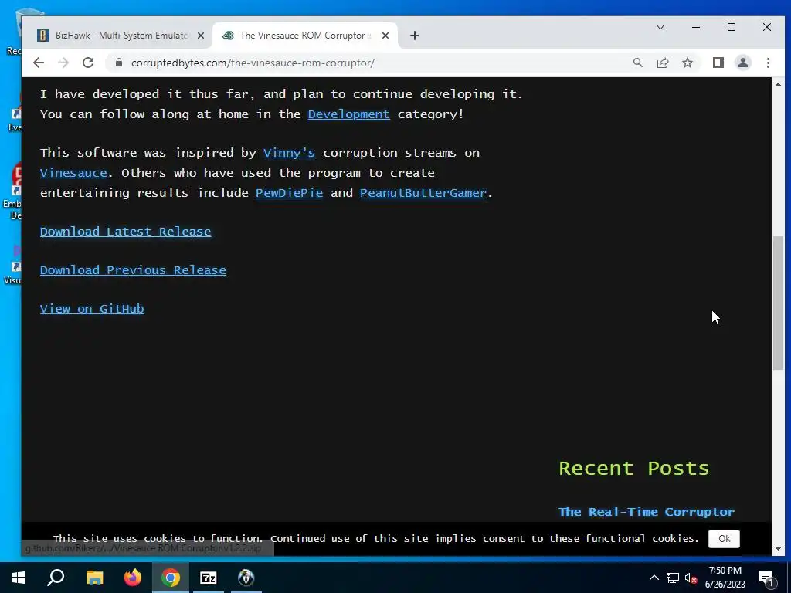Open a new browser tab
The width and height of the screenshot is (791, 593).
click(x=415, y=36)
